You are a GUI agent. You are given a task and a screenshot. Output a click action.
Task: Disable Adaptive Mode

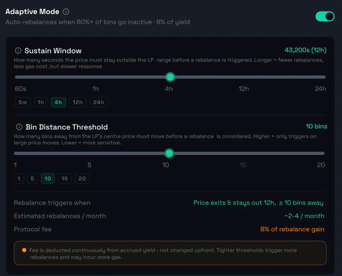pos(325,17)
